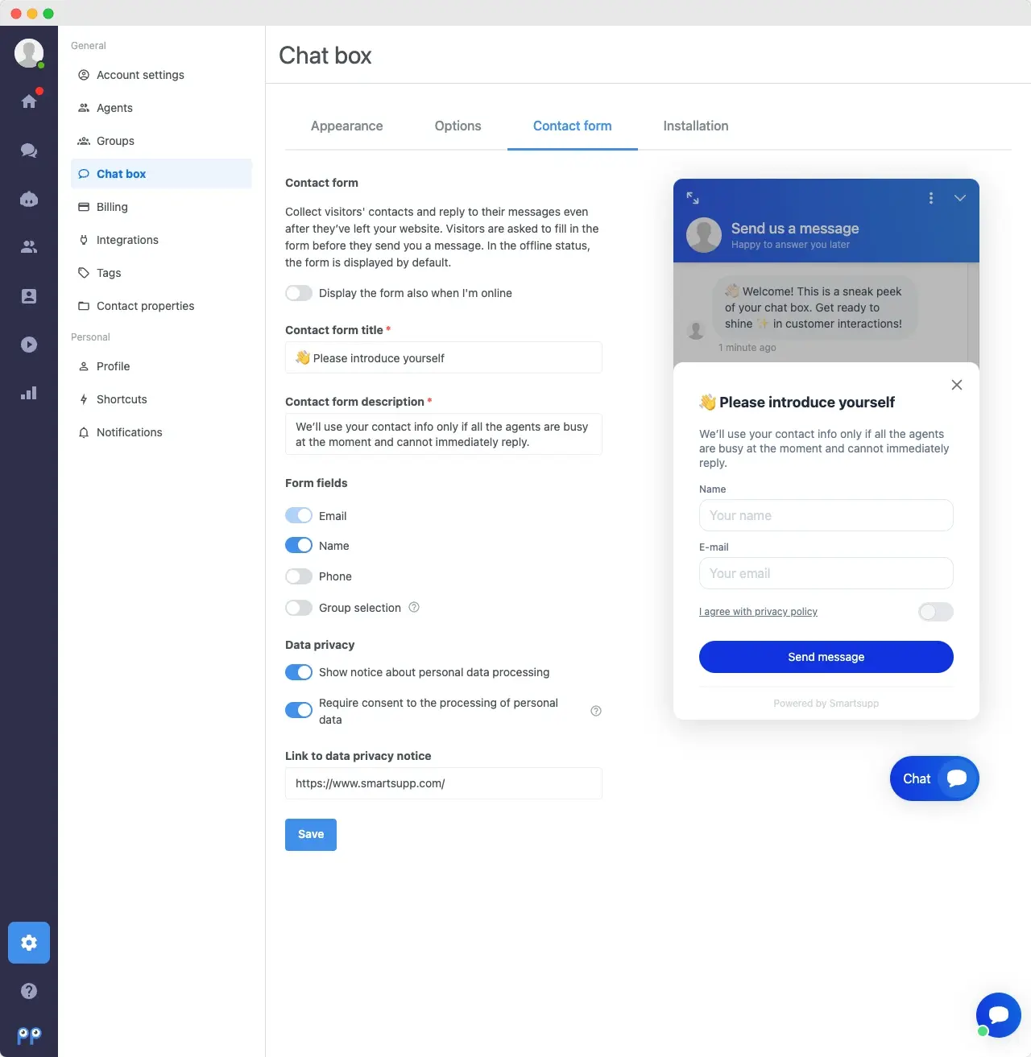The height and width of the screenshot is (1057, 1031).
Task: Click the settings gear icon in sidebar
Action: pyautogui.click(x=29, y=943)
